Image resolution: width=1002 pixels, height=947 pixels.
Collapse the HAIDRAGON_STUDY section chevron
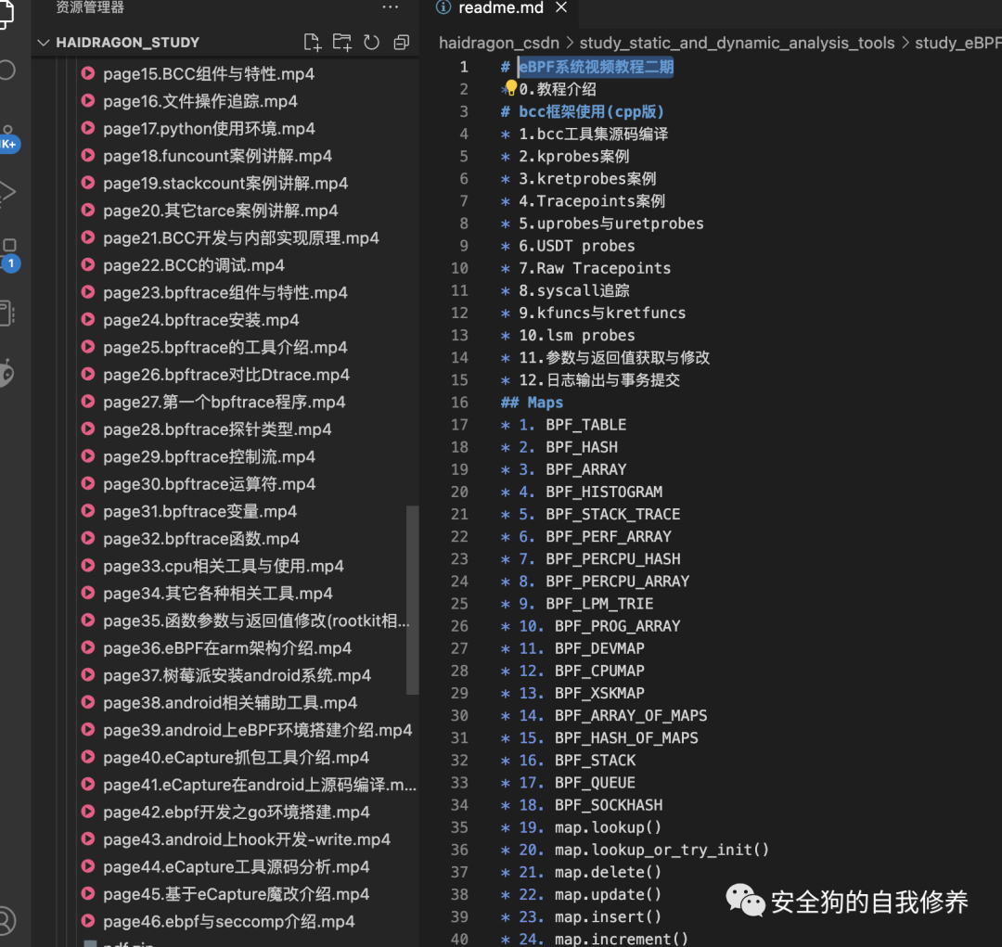pos(44,43)
